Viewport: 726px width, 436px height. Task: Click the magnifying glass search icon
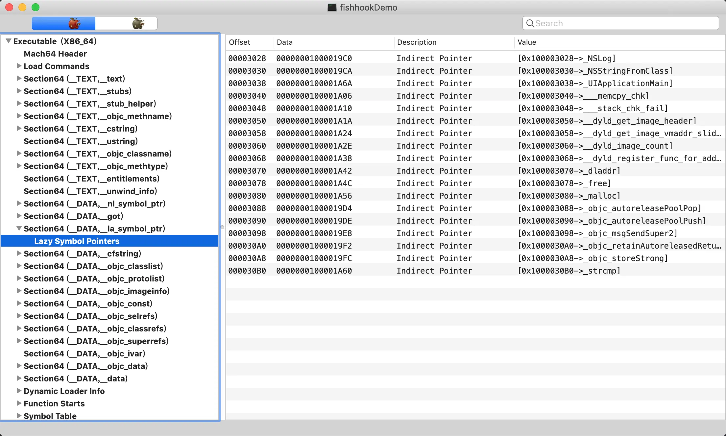pos(530,23)
